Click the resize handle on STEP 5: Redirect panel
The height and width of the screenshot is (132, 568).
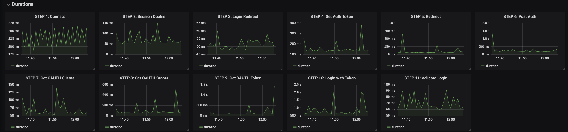[470, 69]
